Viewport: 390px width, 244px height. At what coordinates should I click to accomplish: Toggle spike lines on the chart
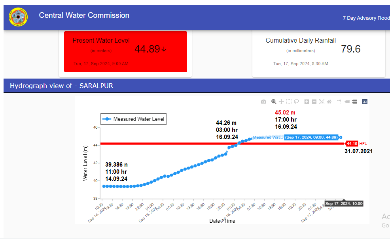[339, 102]
